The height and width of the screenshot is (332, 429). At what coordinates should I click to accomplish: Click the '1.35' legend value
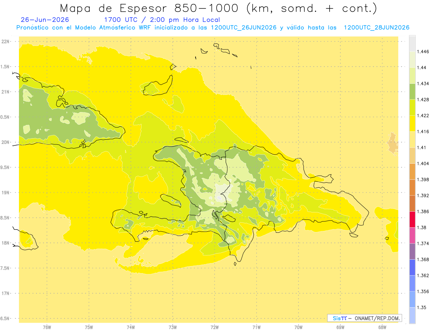click(422, 307)
